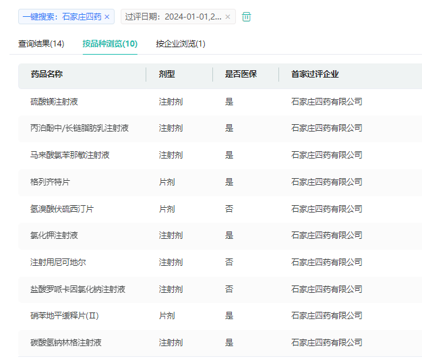
Task: Select the 氢溴酸伏硫西汀片 entry
Action: [62, 209]
